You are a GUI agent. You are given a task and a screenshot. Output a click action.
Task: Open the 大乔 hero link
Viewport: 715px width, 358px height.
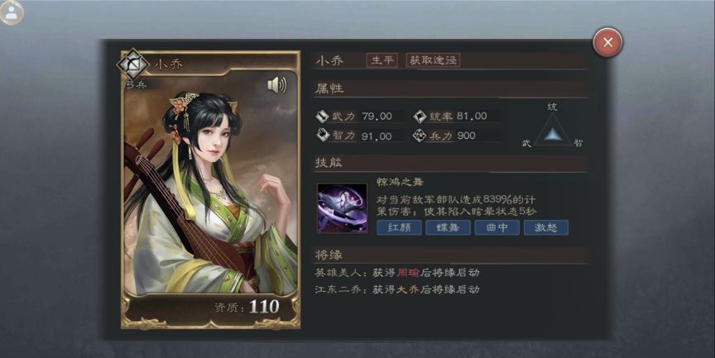pos(408,289)
